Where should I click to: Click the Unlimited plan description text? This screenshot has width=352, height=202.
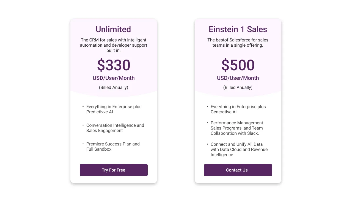tap(113, 45)
